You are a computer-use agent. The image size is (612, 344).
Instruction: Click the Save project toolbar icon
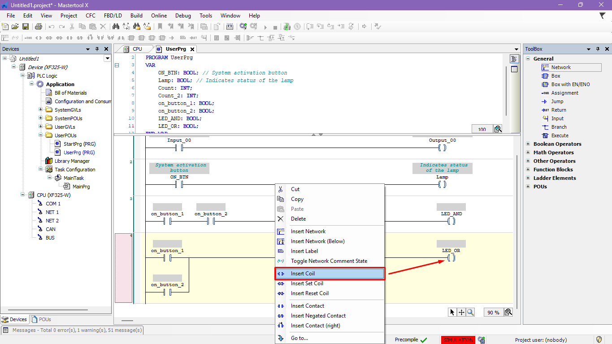(x=26, y=27)
